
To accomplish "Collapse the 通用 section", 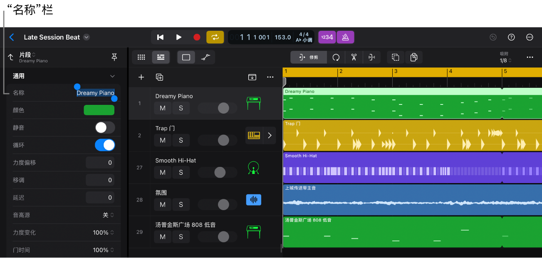I will point(112,76).
